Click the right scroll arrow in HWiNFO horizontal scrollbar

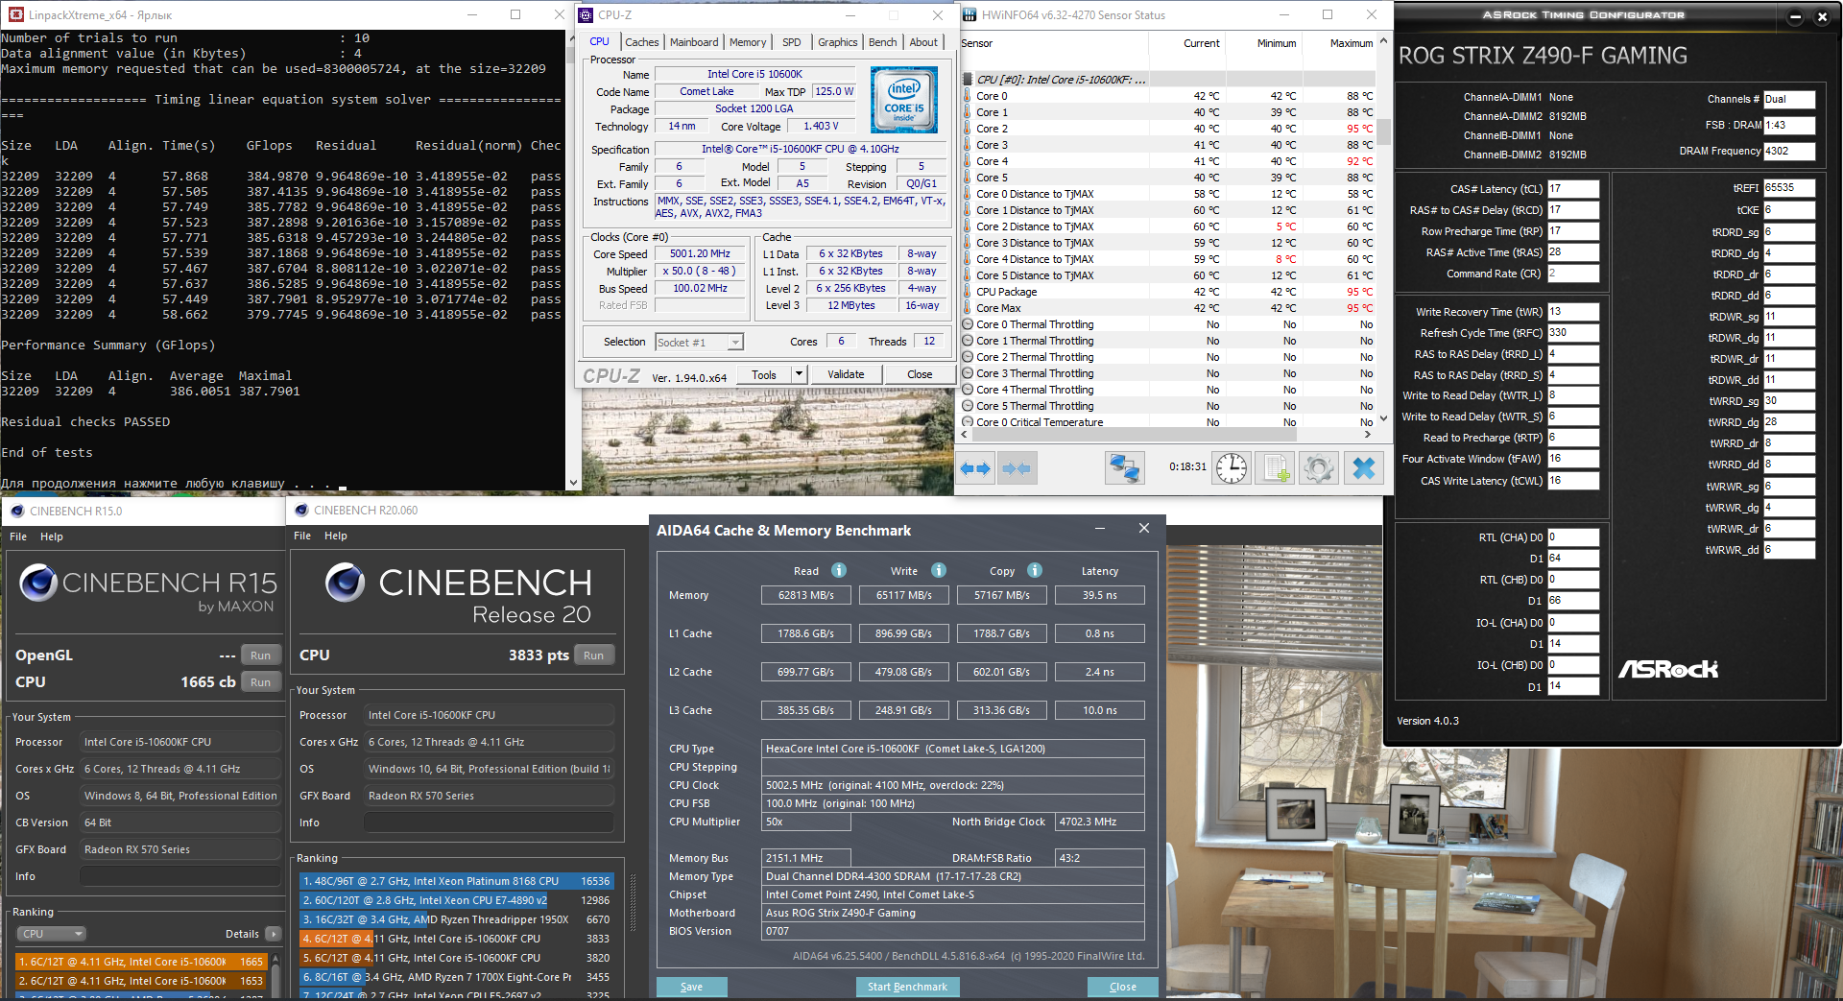coord(1368,435)
